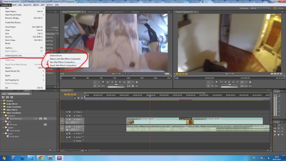This screenshot has height=161, width=286.
Task: Filter for 32-bit color effects
Action: 8,97
